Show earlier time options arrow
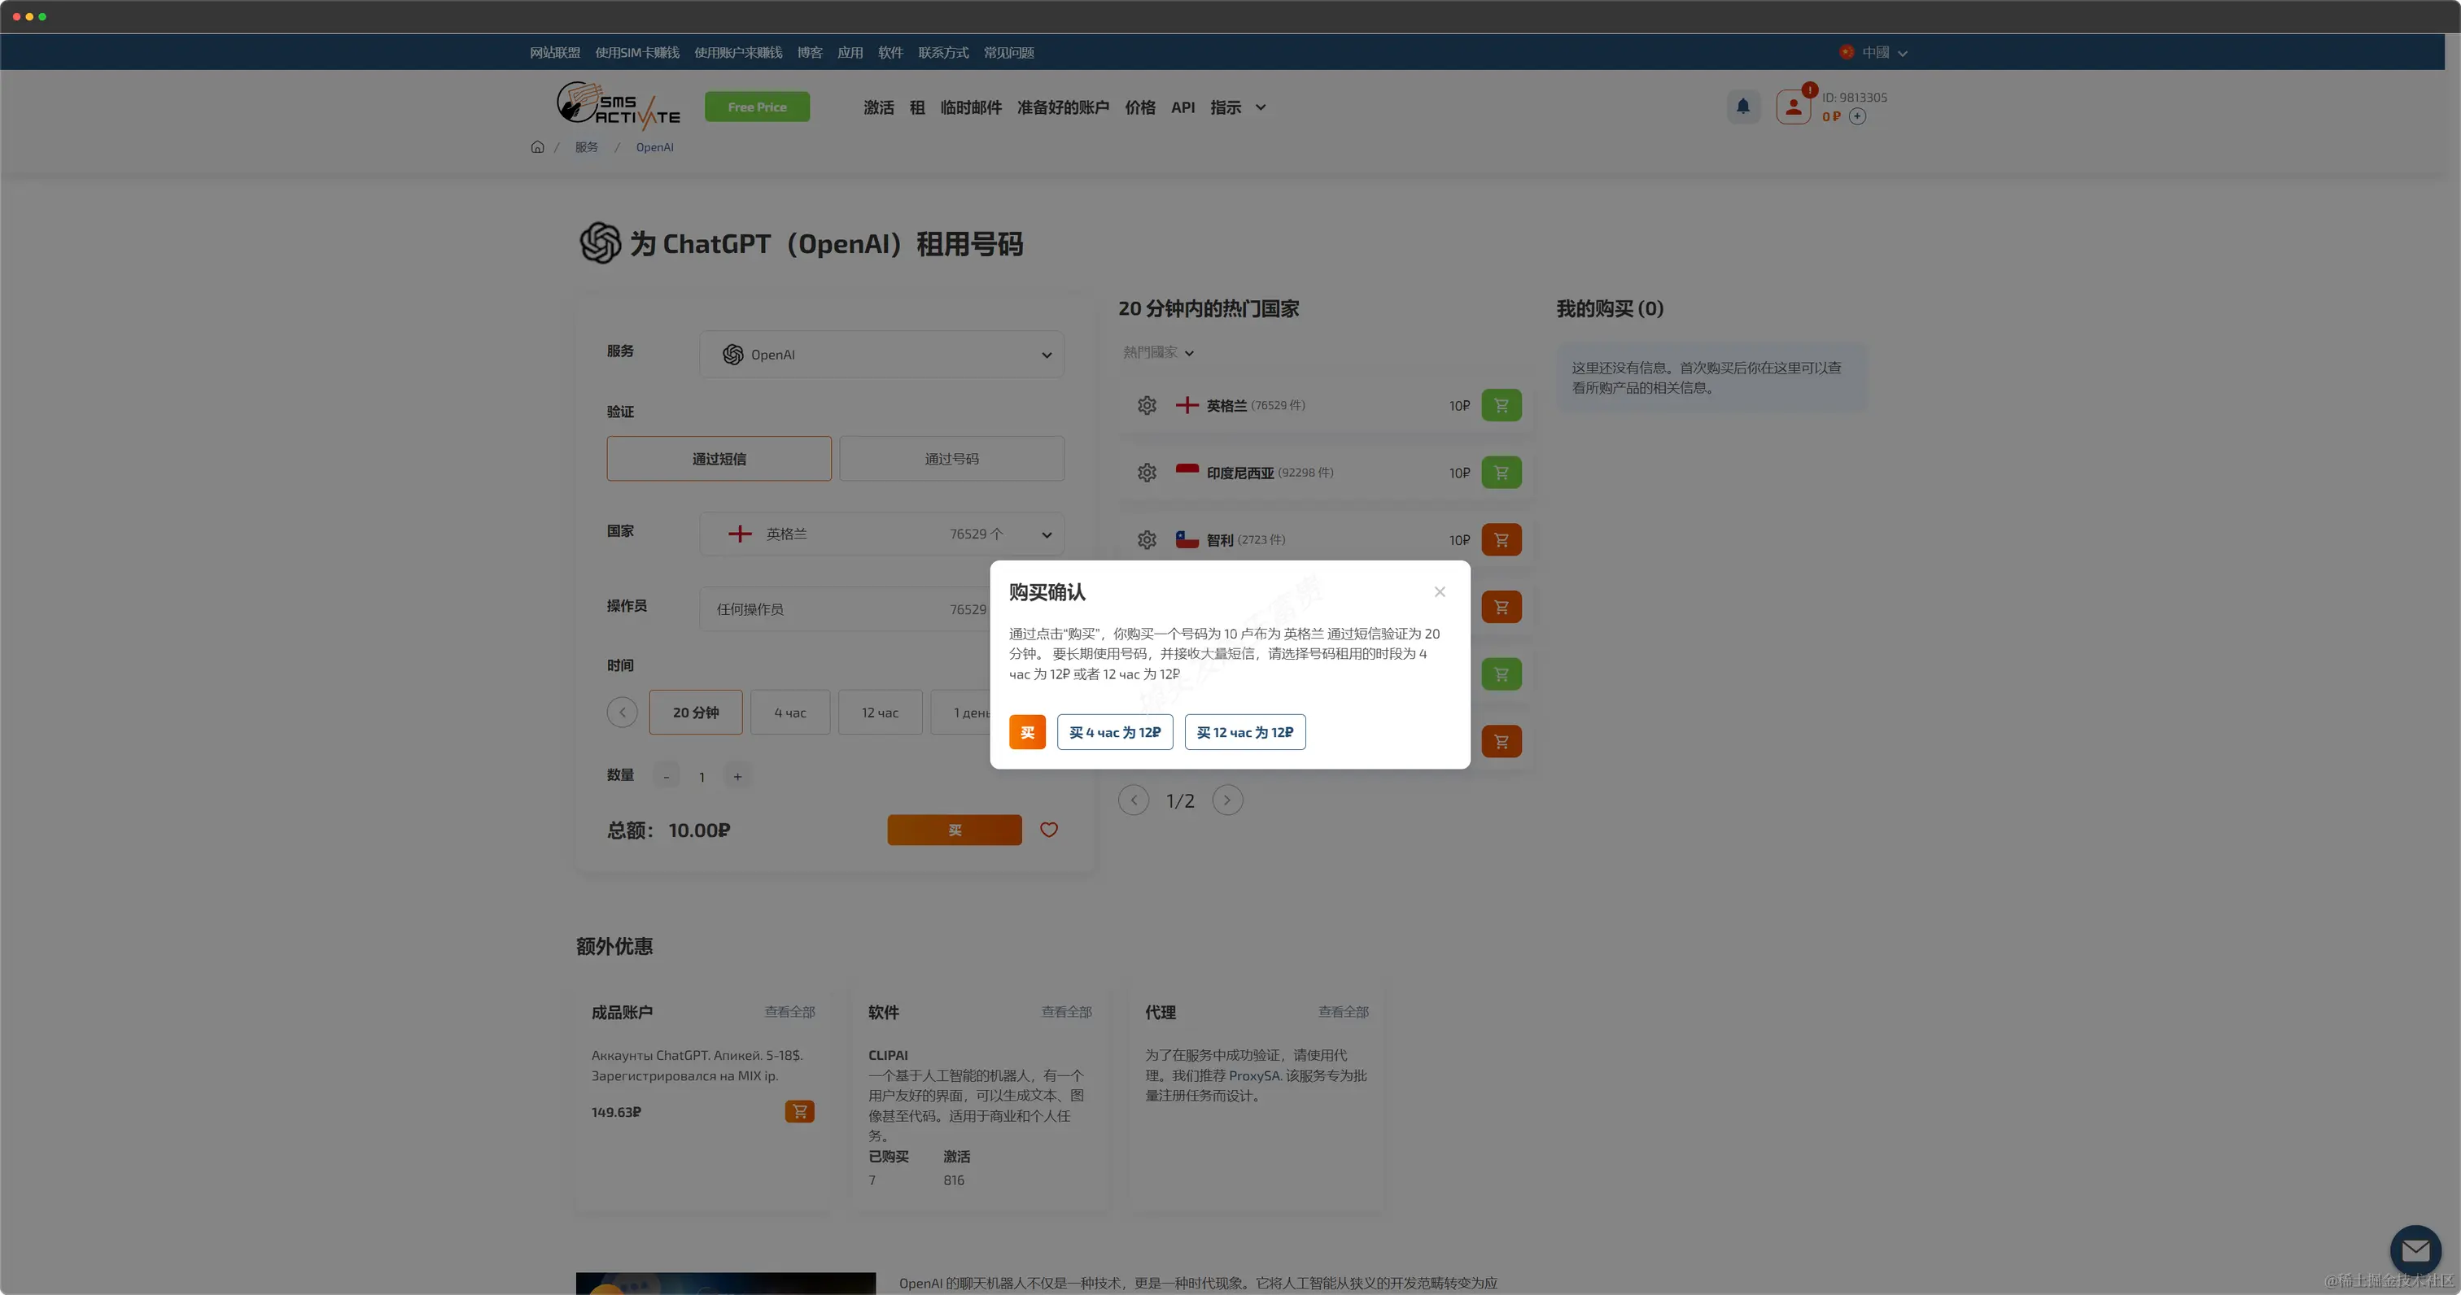The image size is (2461, 1295). 622,713
